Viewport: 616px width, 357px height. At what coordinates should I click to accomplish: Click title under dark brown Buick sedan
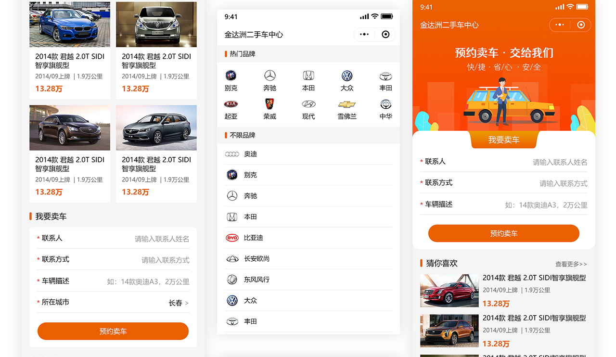(x=70, y=164)
